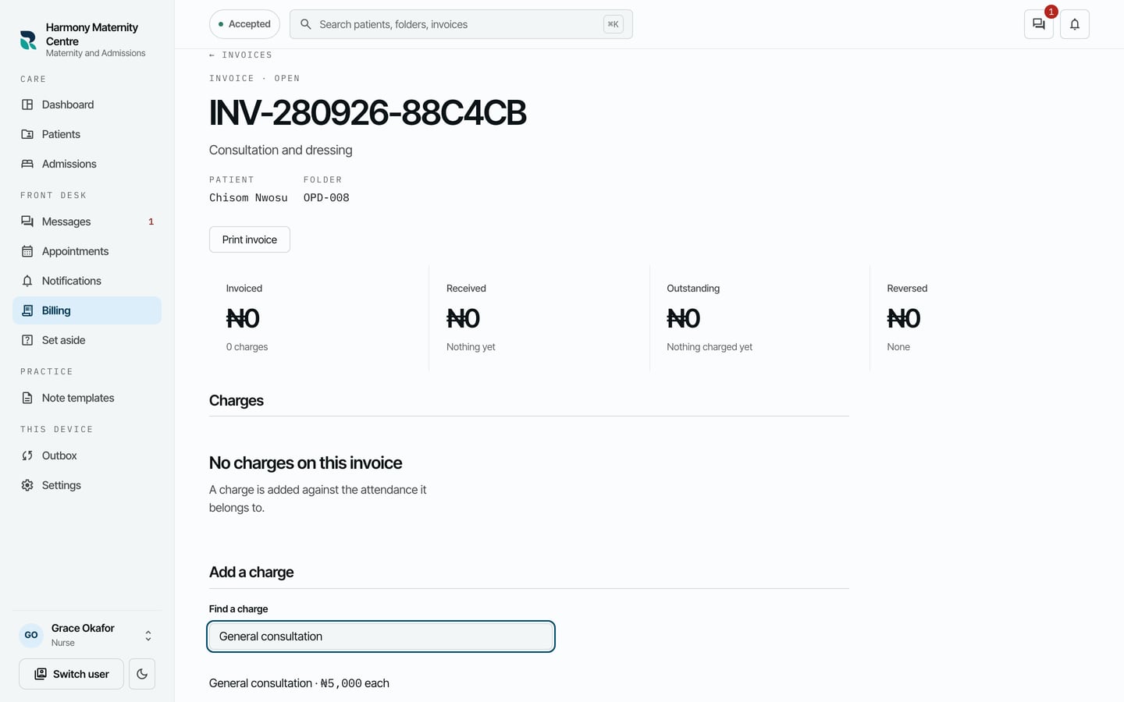Click the search magnifier icon
Screen dimensions: 1124x702
[306, 24]
